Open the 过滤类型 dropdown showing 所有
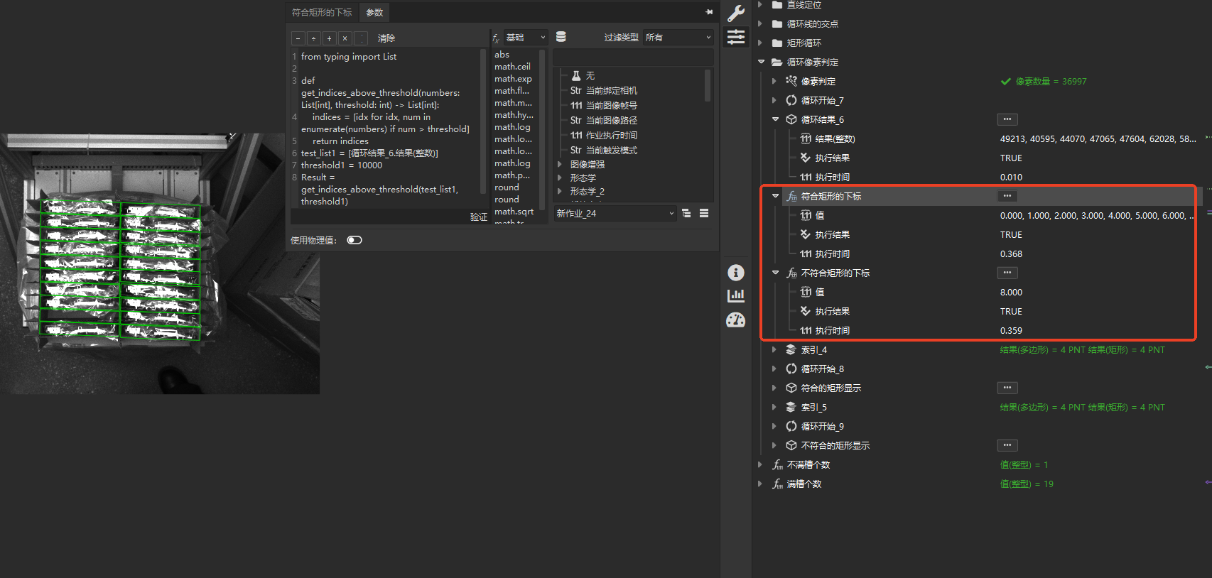 (x=678, y=38)
